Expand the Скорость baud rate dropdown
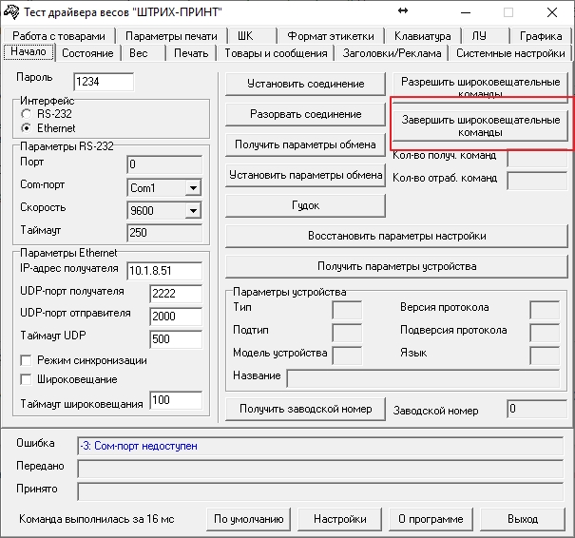This screenshot has height=538, width=575. point(193,210)
